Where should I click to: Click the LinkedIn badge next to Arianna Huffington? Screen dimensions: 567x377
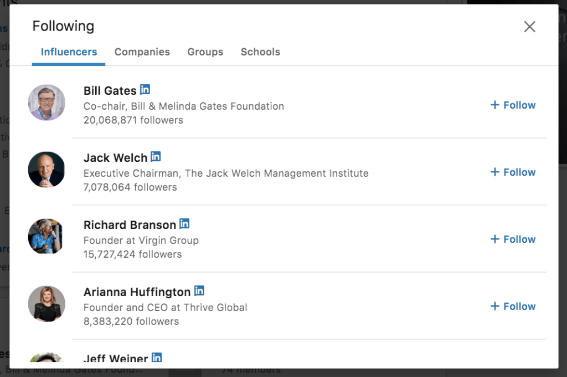pos(199,291)
